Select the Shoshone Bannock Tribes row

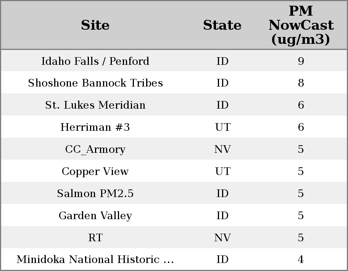95,83
